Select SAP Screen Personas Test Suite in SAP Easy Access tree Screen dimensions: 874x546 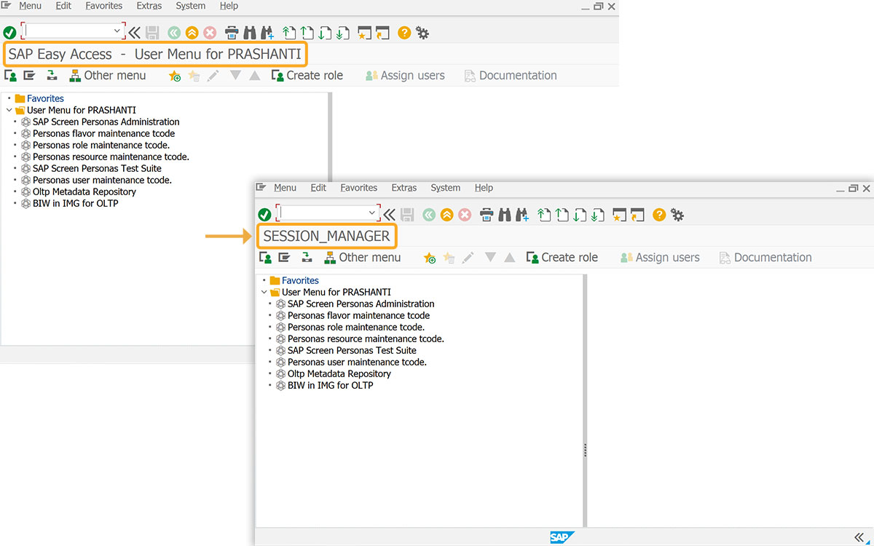click(x=91, y=168)
